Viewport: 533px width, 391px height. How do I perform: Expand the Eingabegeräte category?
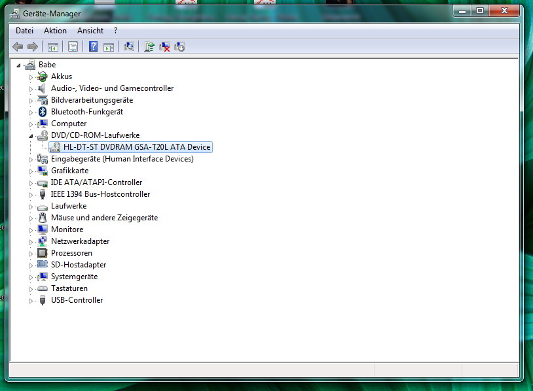coord(31,160)
